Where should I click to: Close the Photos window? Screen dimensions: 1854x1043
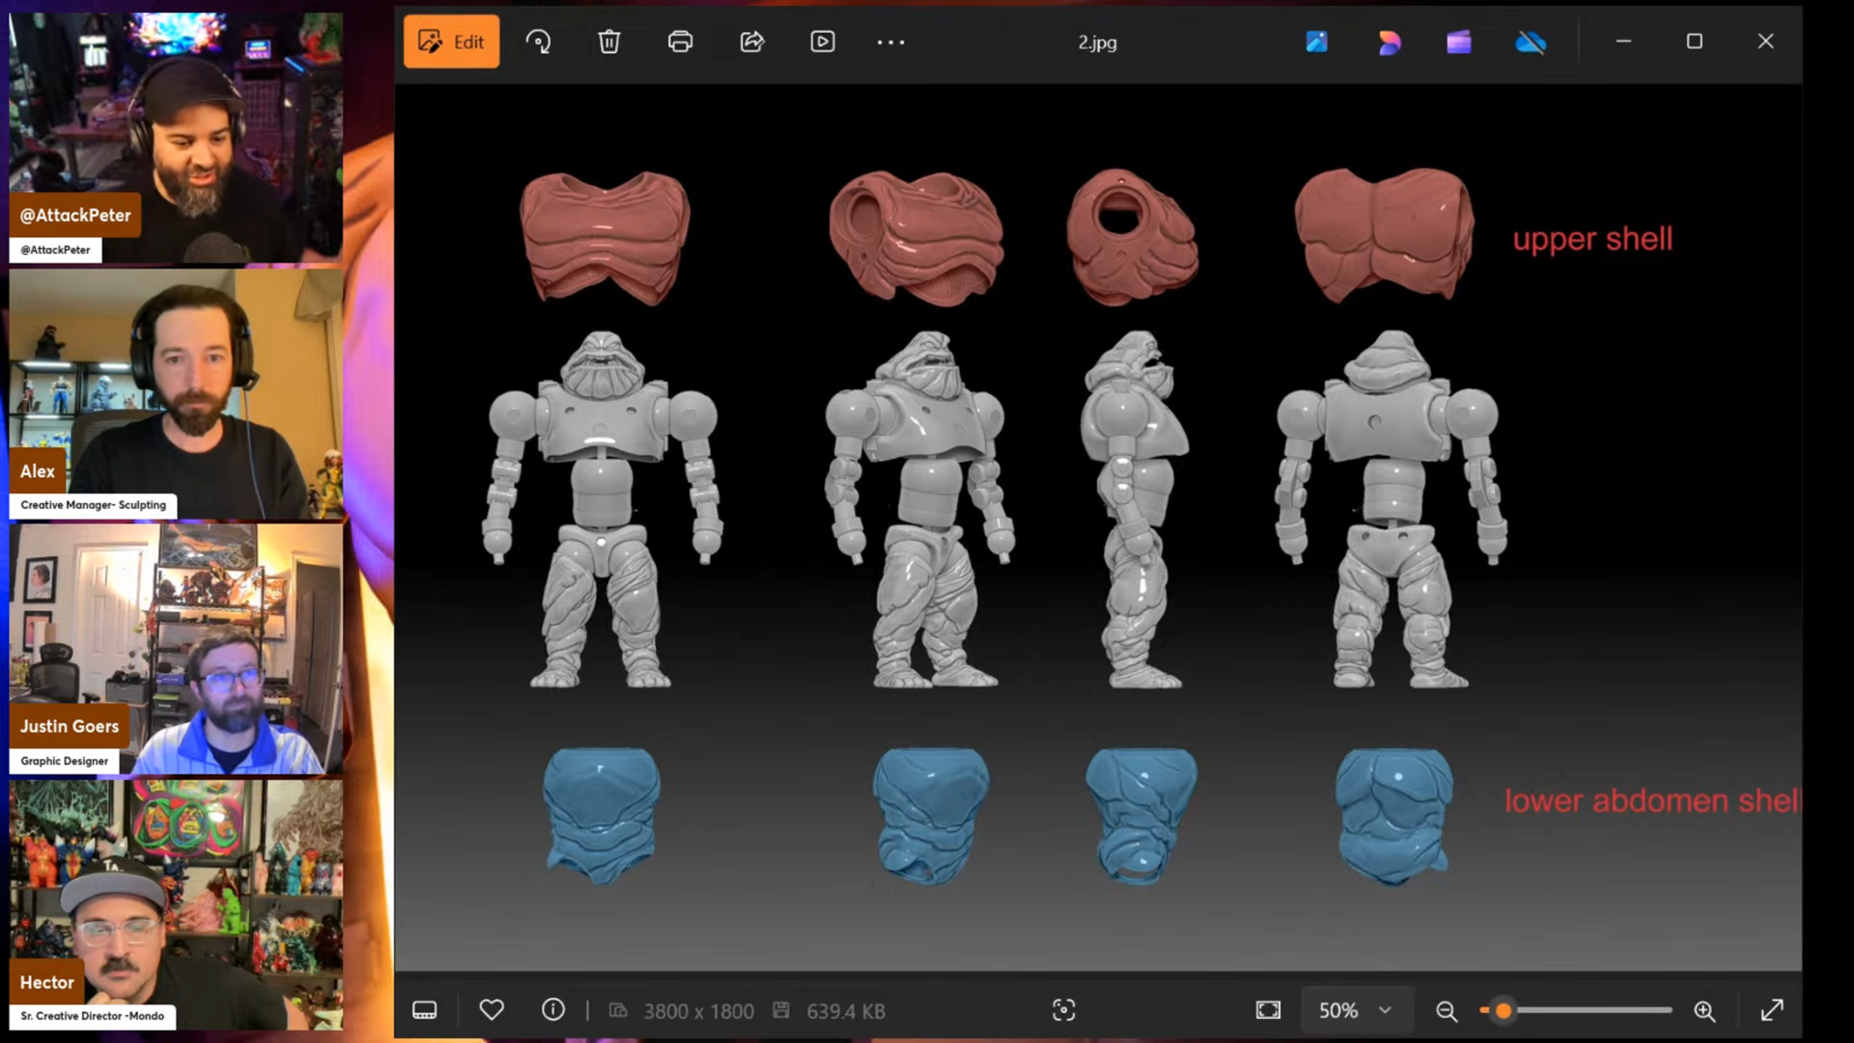(x=1766, y=42)
